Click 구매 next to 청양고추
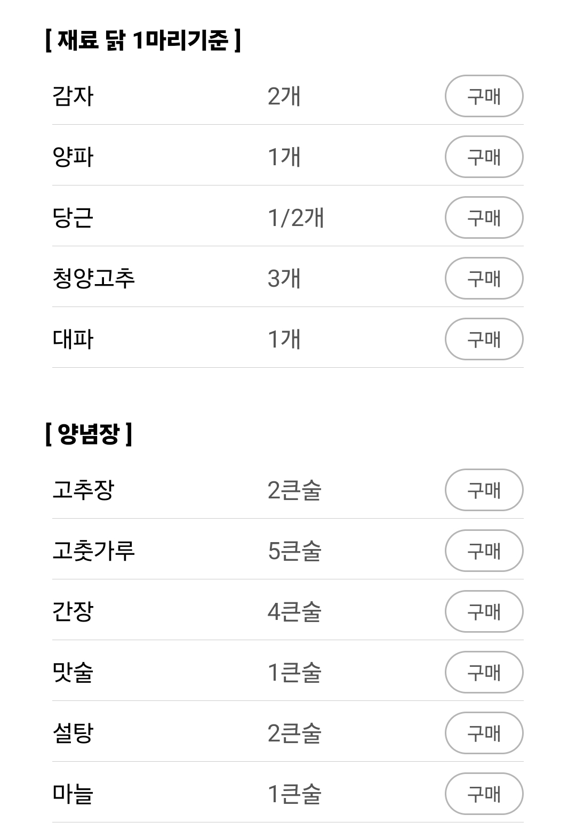 [484, 278]
